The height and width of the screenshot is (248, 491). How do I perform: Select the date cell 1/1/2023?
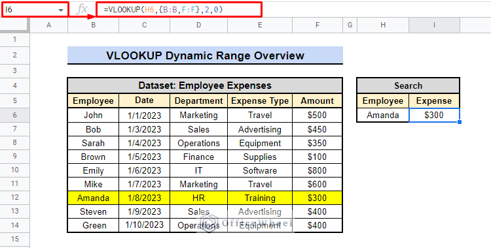[145, 116]
